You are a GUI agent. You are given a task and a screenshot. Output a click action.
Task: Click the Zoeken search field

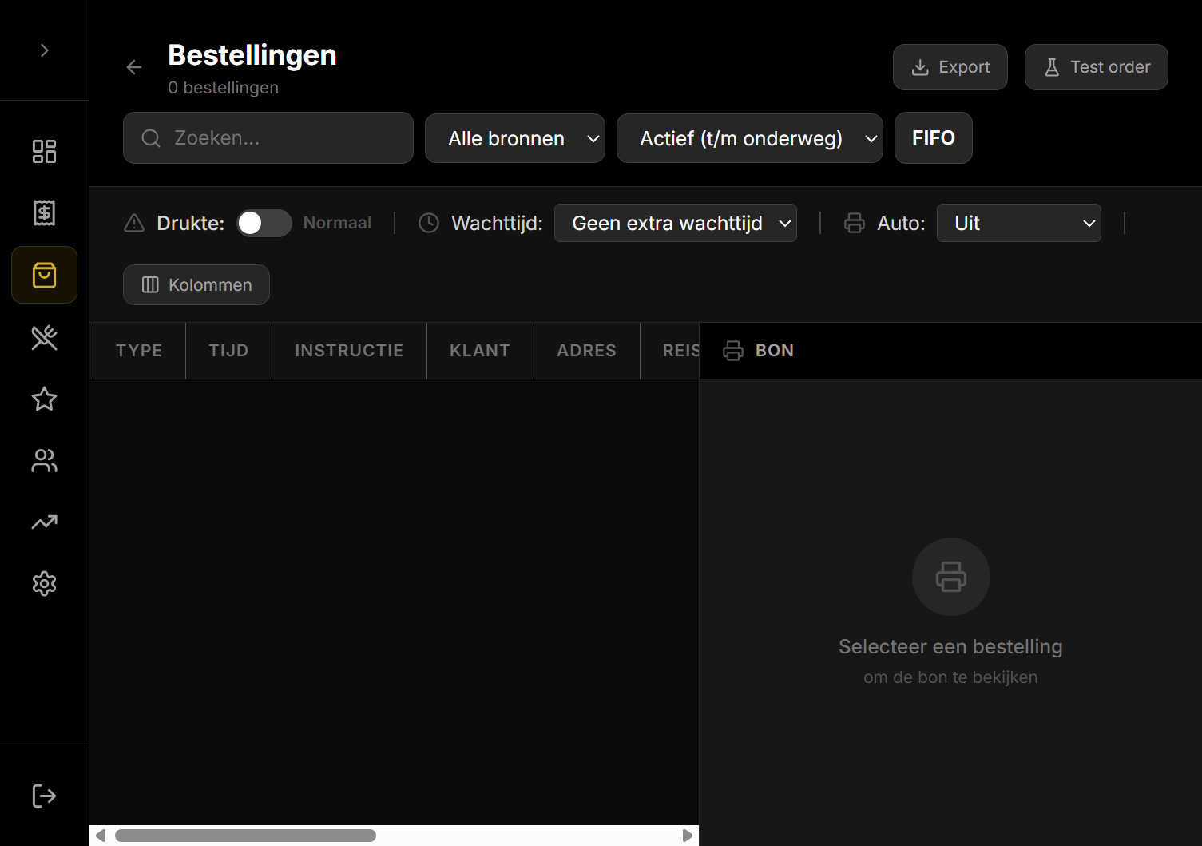click(x=268, y=138)
